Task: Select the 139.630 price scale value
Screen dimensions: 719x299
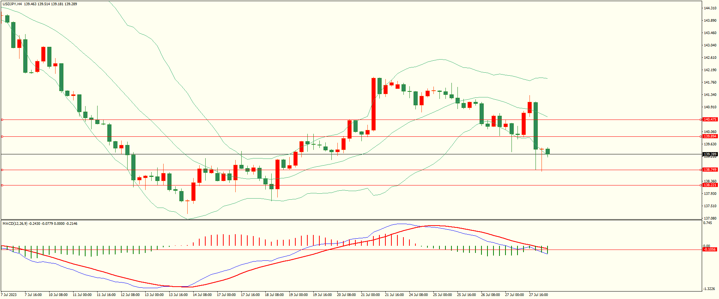Action: (710, 144)
